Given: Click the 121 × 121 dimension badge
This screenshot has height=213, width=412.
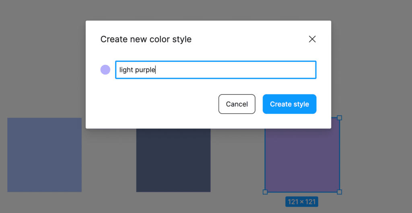Looking at the screenshot, I should (x=302, y=202).
